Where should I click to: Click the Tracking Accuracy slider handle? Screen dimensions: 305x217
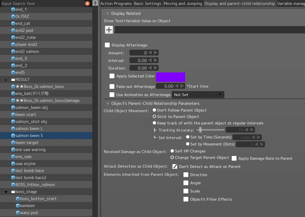pyautogui.click(x=200, y=130)
